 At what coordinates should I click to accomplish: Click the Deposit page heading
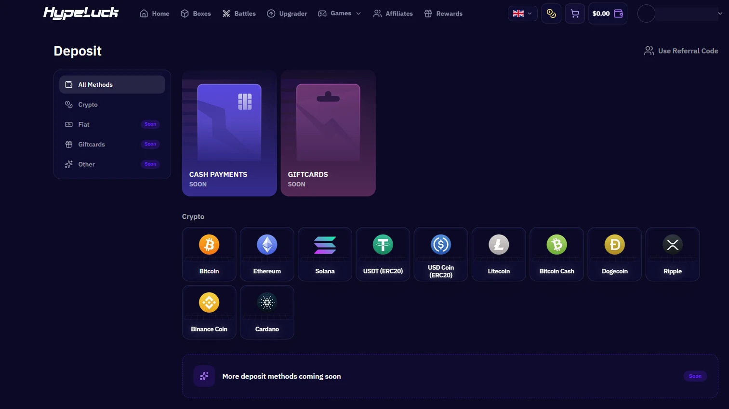78,51
